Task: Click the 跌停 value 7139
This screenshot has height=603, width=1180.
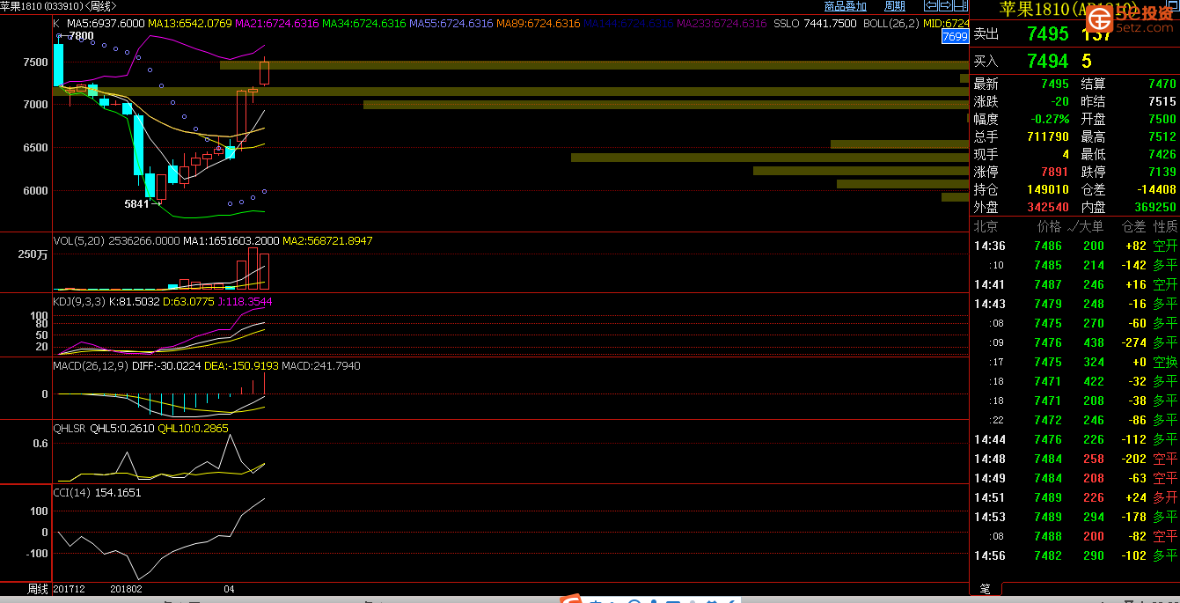Action: tap(1162, 172)
